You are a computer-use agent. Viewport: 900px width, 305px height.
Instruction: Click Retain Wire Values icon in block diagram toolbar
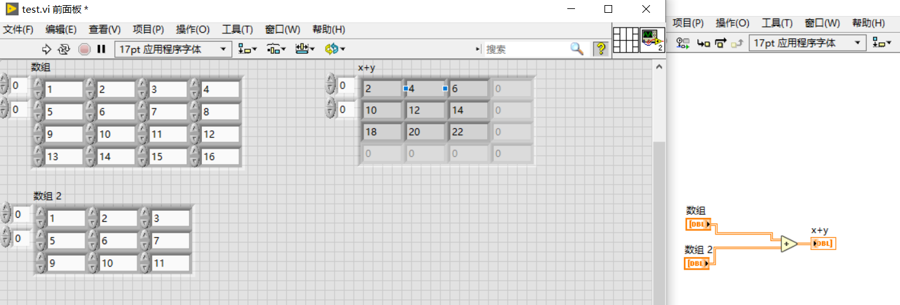[x=682, y=43]
